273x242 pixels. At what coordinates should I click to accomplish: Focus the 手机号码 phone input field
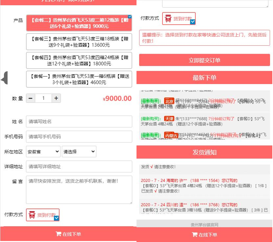[79, 137]
